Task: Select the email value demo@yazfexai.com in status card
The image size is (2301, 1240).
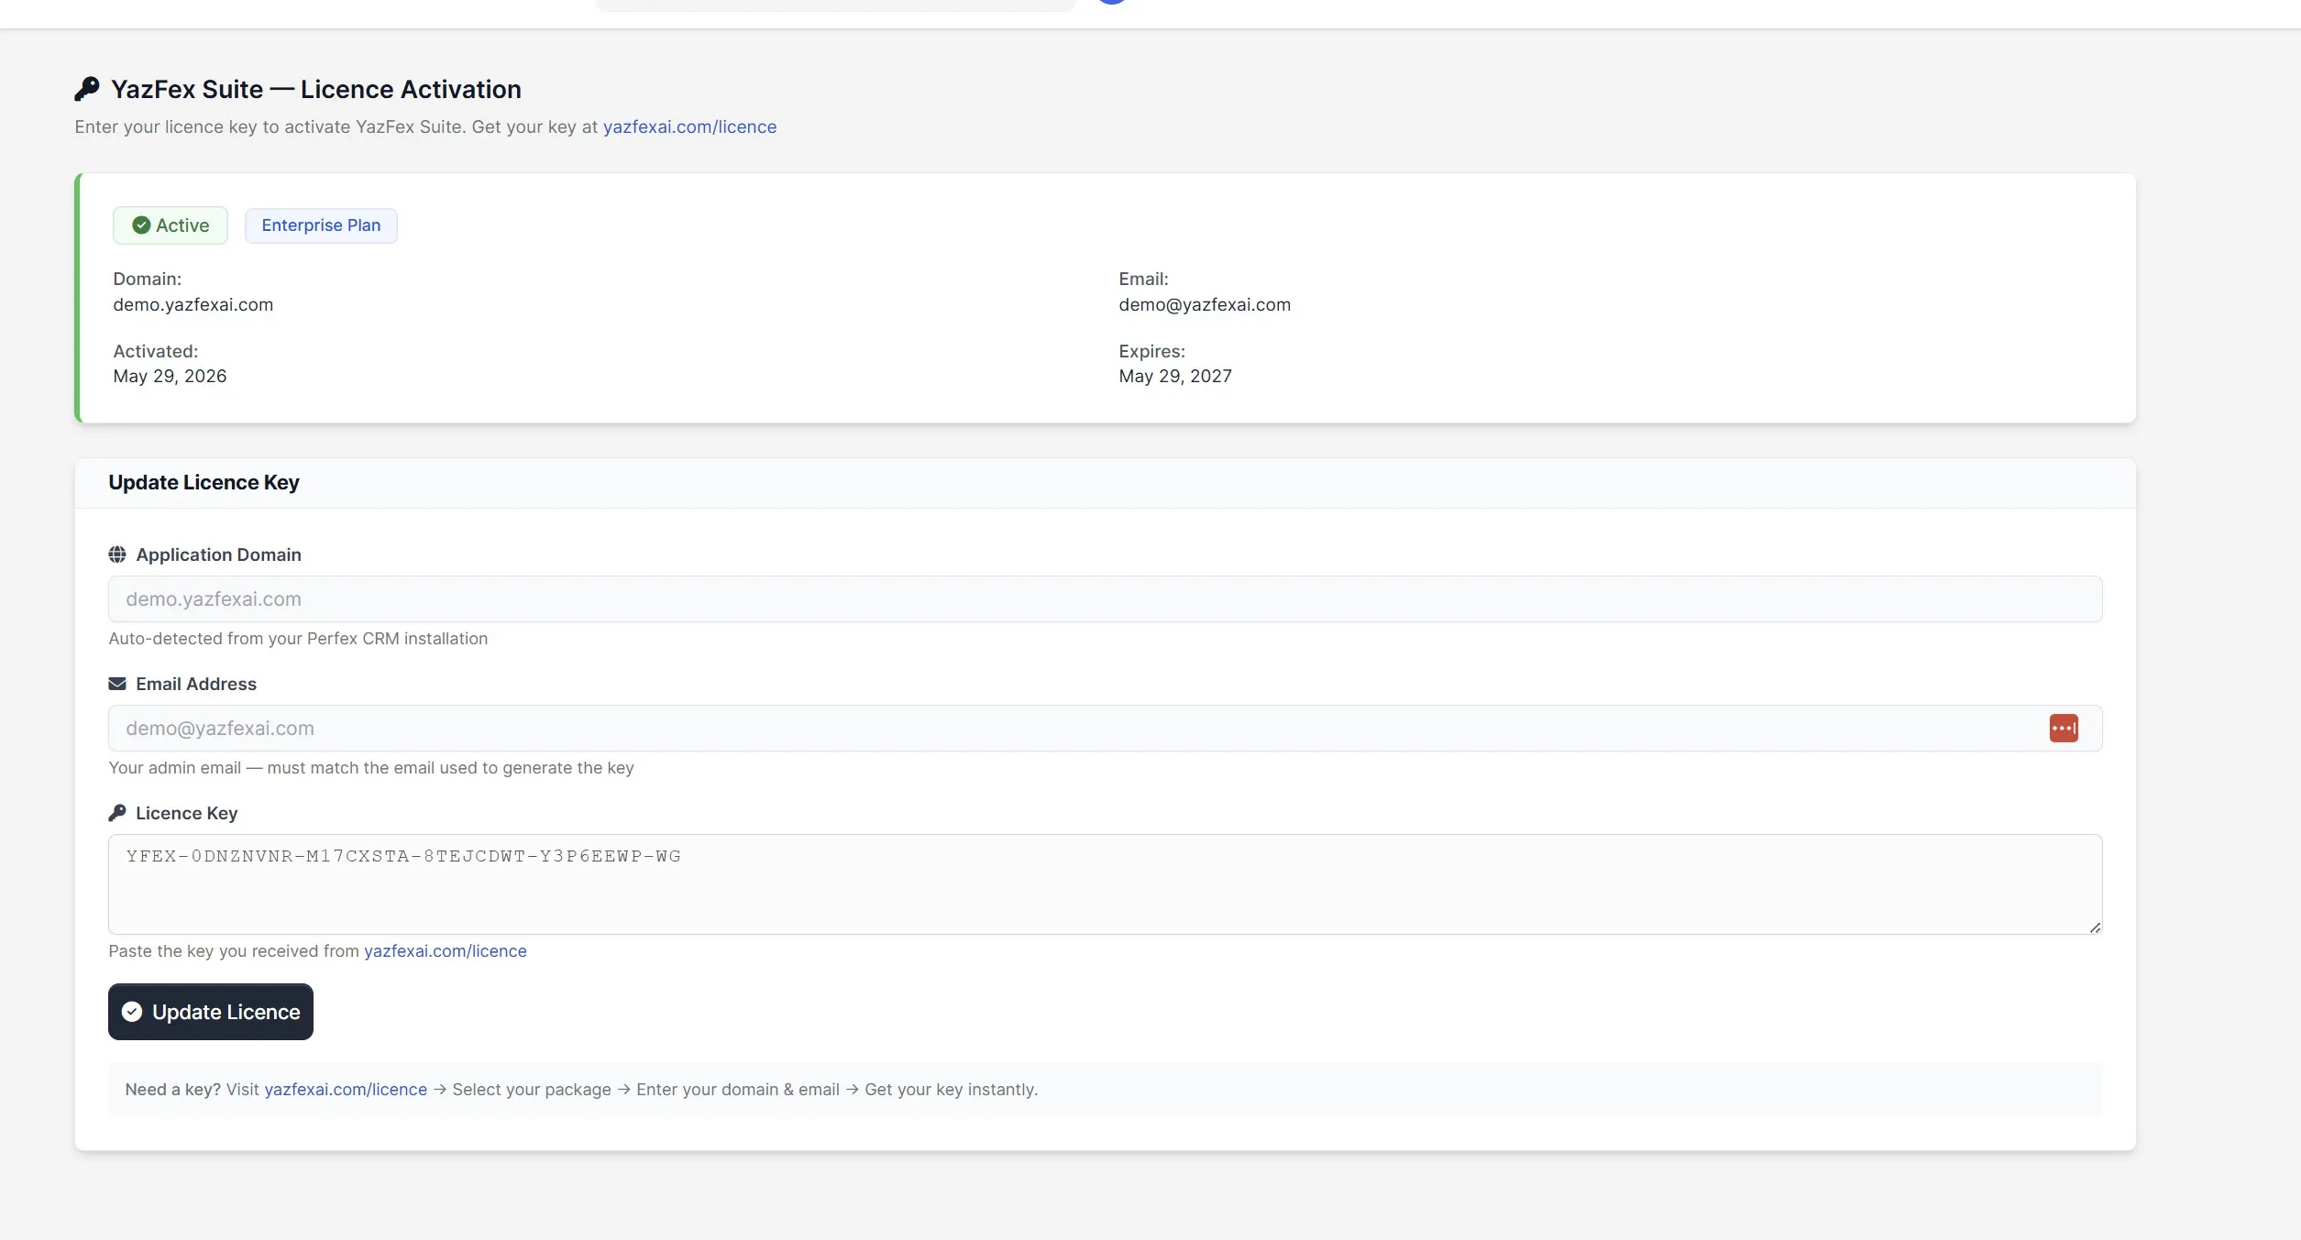Action: click(1205, 304)
